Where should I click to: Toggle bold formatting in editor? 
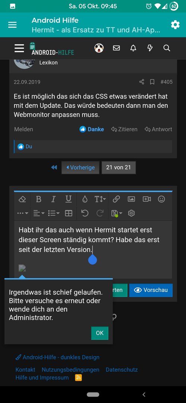(x=38, y=199)
